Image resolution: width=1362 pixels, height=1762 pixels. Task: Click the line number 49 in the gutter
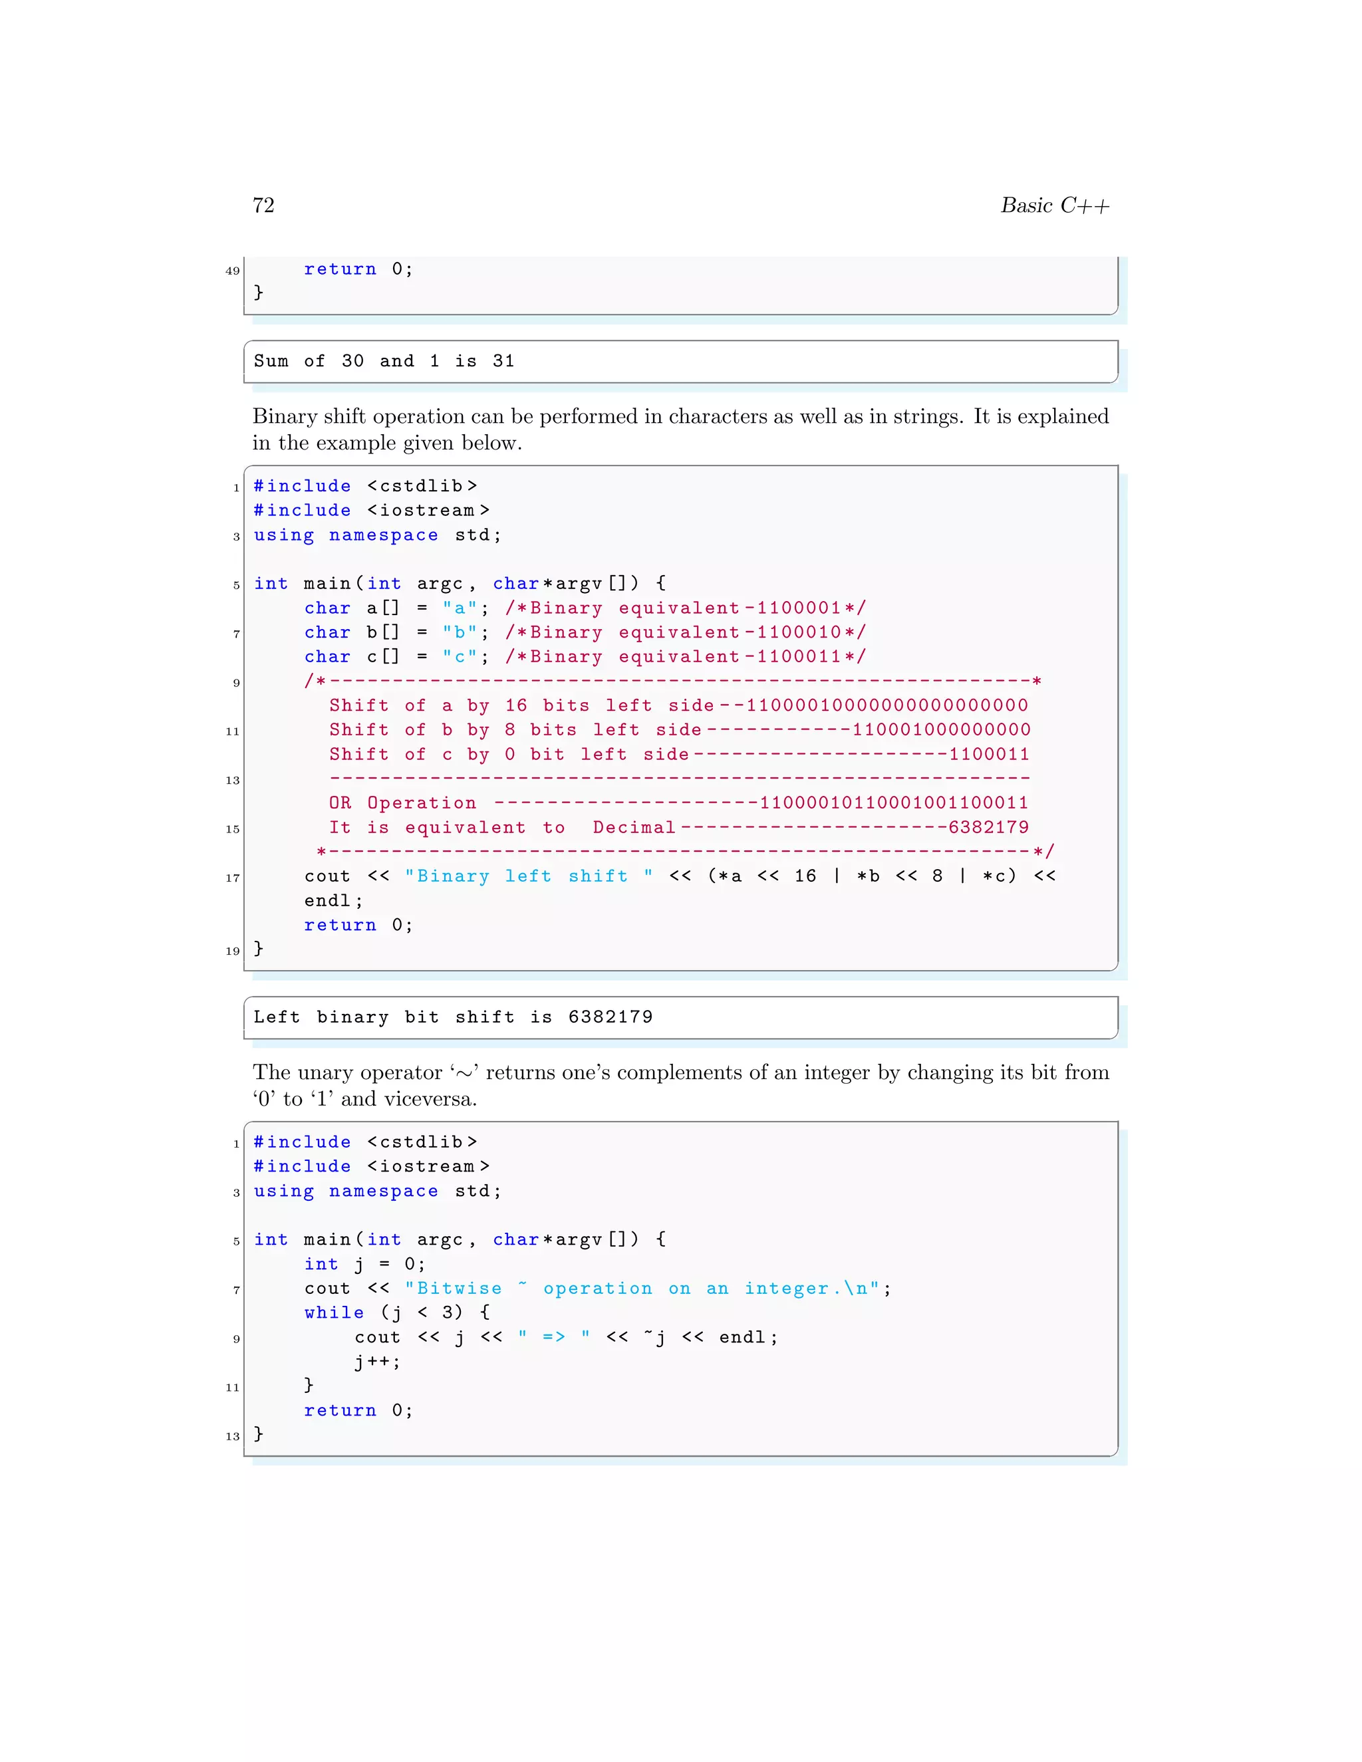click(x=232, y=270)
